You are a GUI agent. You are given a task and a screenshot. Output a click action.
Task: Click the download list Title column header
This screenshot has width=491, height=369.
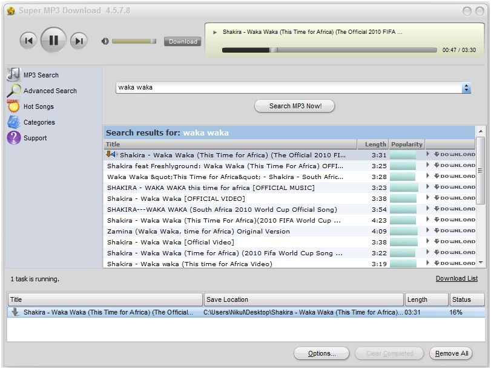(105, 299)
